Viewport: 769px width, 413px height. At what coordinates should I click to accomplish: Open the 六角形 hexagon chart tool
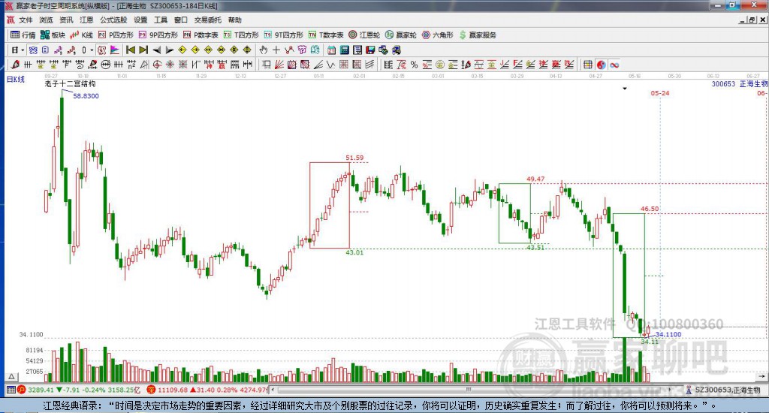click(x=438, y=35)
